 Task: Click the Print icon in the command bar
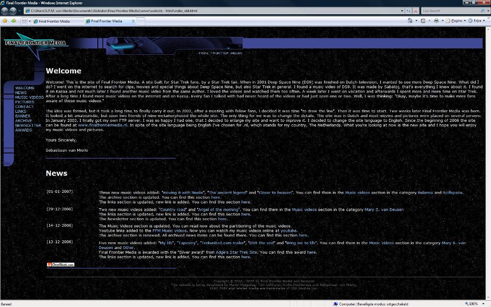tap(436, 21)
